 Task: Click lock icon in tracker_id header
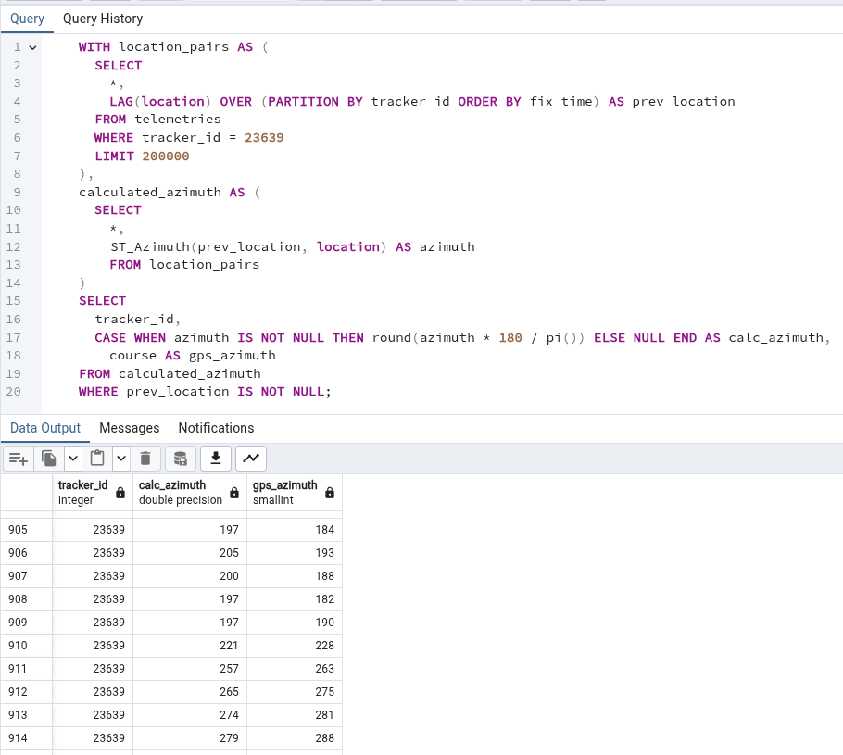[120, 493]
